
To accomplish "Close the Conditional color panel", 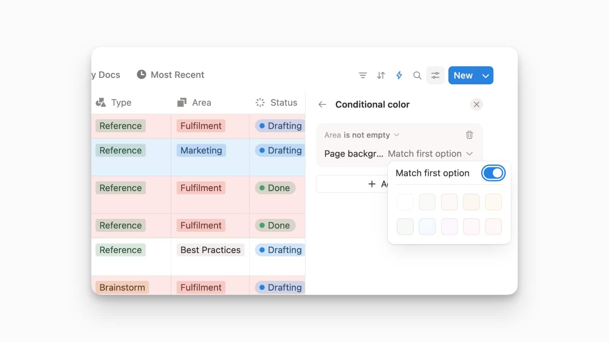I will coord(476,104).
